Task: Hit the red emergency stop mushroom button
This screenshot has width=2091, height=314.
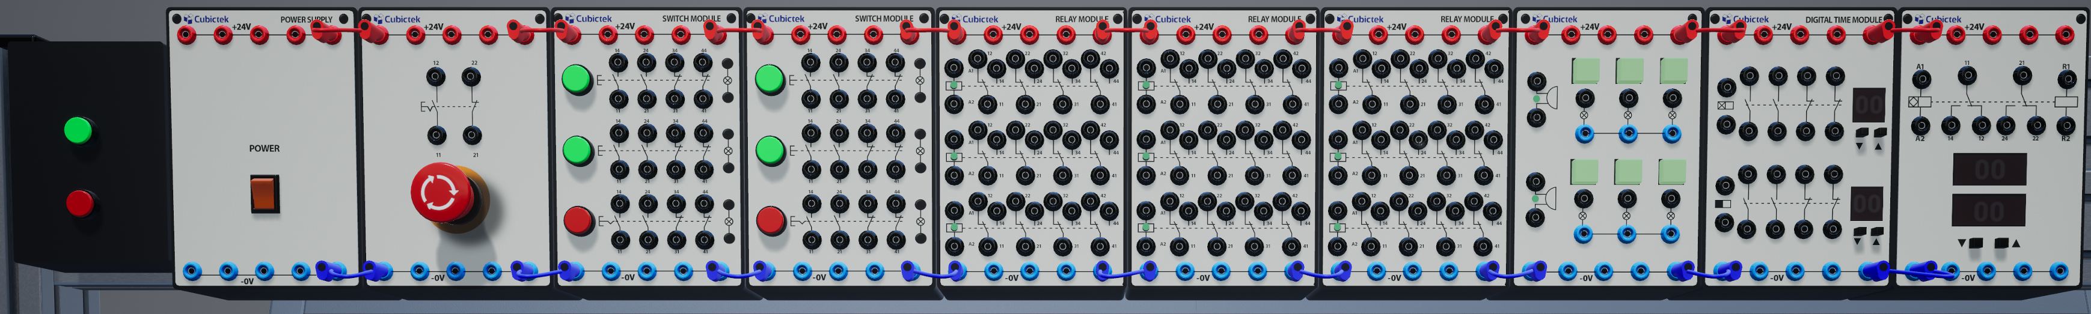Action: [441, 193]
